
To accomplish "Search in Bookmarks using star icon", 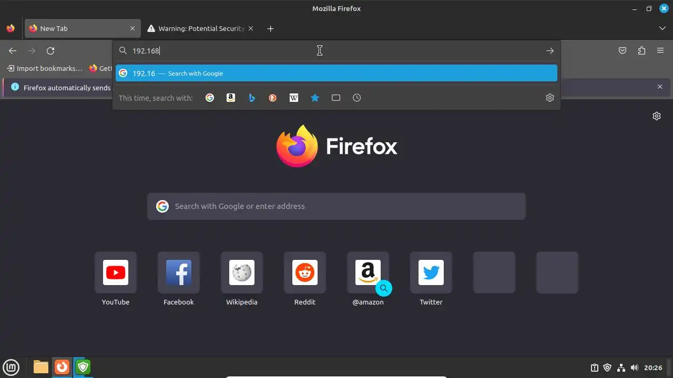I will 315,98.
